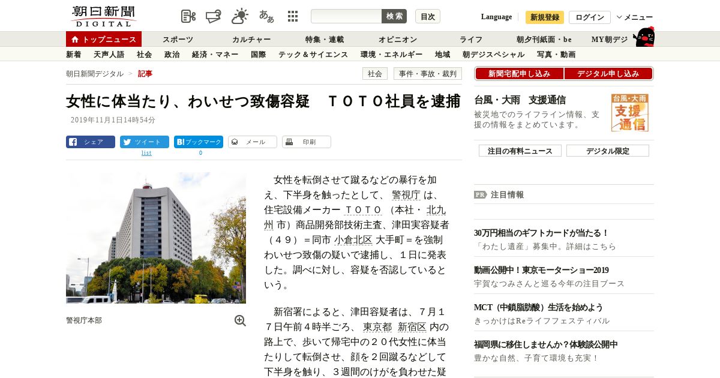Select 天声人語 in the sub navigation
720x378 pixels.
click(x=109, y=55)
